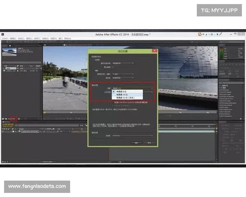Open the File menu in the menu bar
Screen dimensions: 246x197
[5, 38]
